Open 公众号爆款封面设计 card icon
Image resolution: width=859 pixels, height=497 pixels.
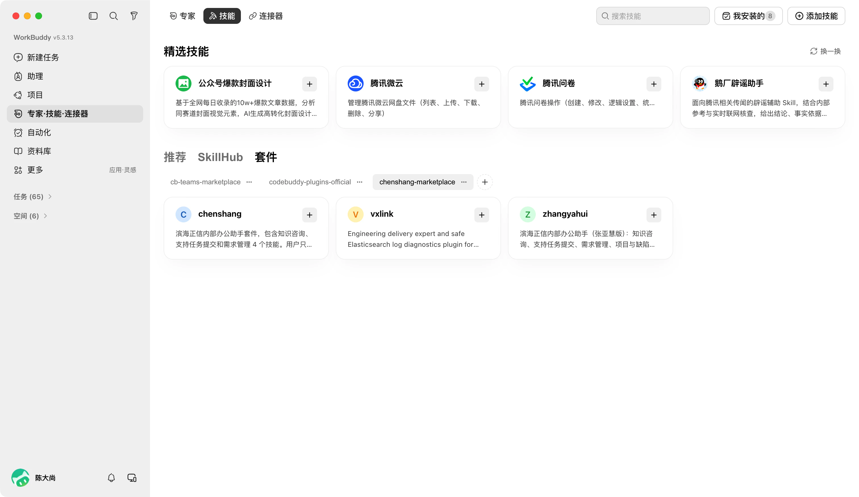184,83
